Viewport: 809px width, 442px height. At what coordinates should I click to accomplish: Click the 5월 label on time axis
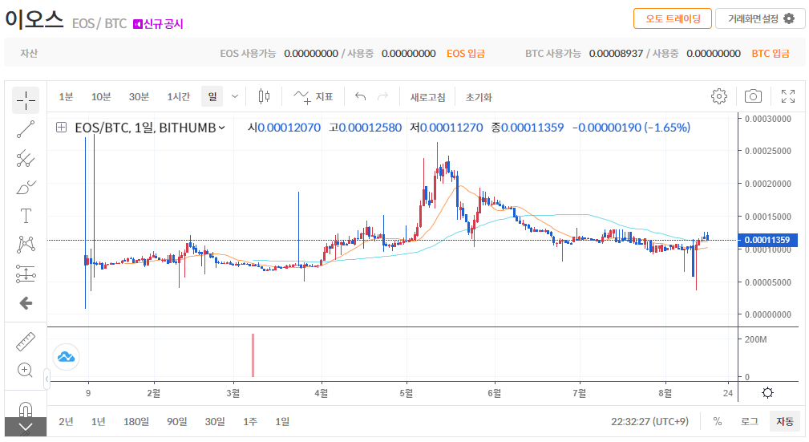pos(406,393)
